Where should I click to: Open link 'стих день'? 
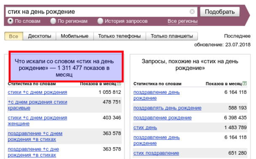point(145,127)
